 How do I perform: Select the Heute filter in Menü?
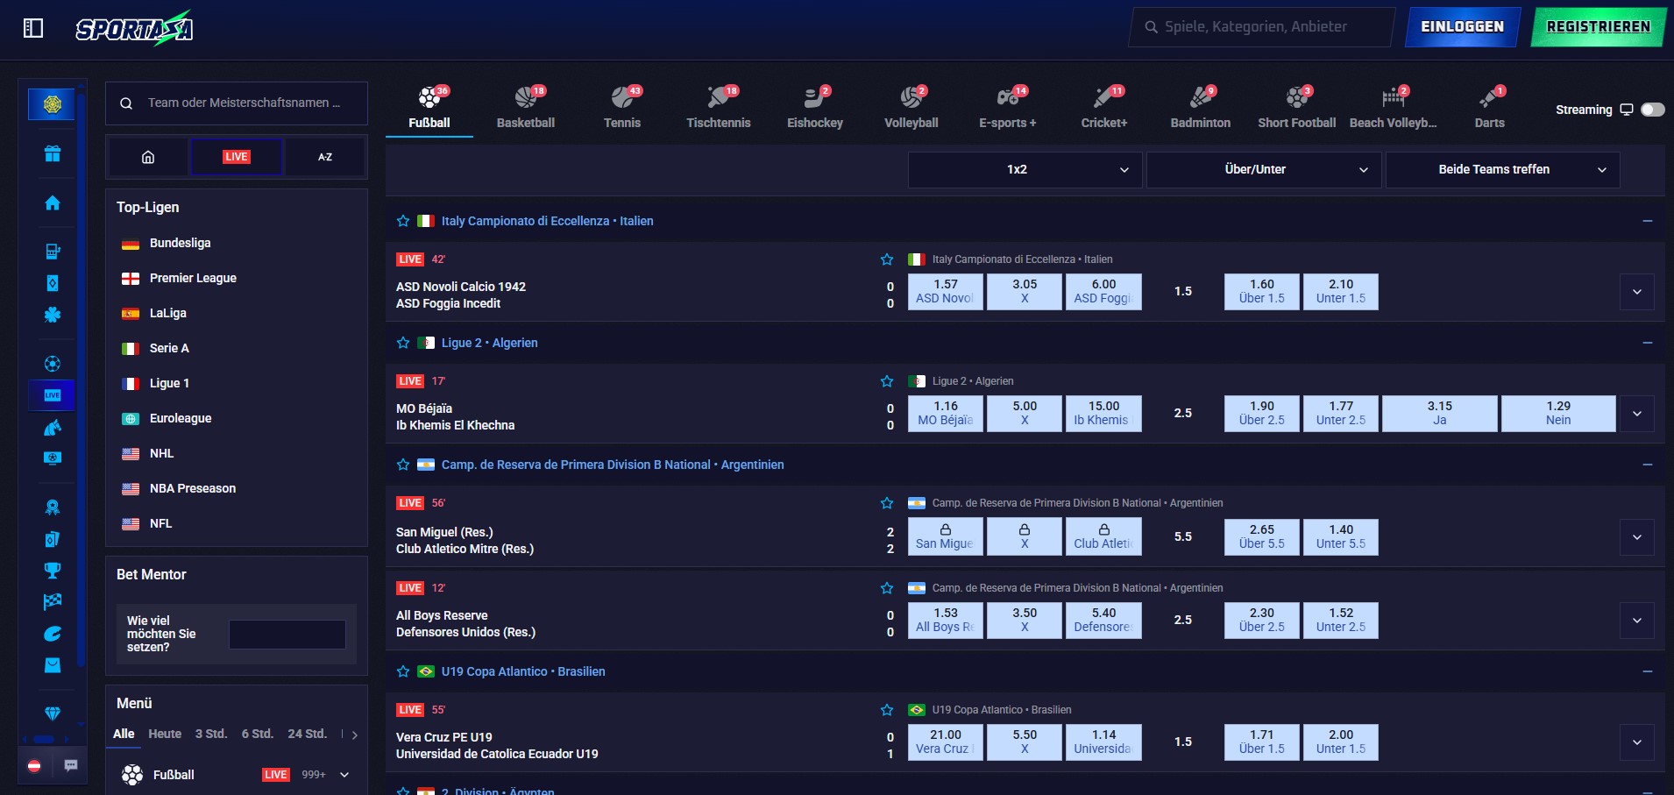(x=166, y=734)
